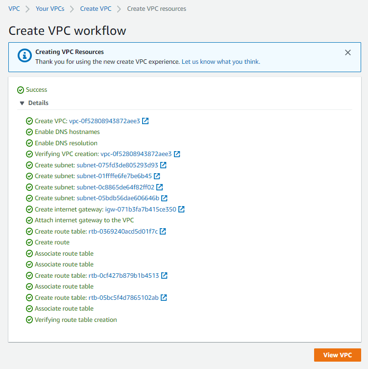Open external icon for rtb-0cf427b879b1b4513
The width and height of the screenshot is (368, 369).
click(164, 275)
